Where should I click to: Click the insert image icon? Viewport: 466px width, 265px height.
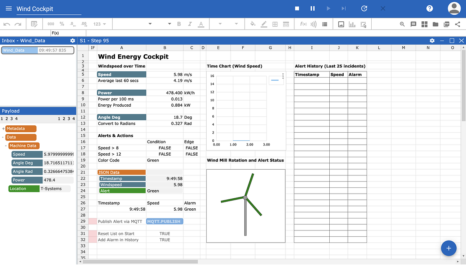[341, 24]
